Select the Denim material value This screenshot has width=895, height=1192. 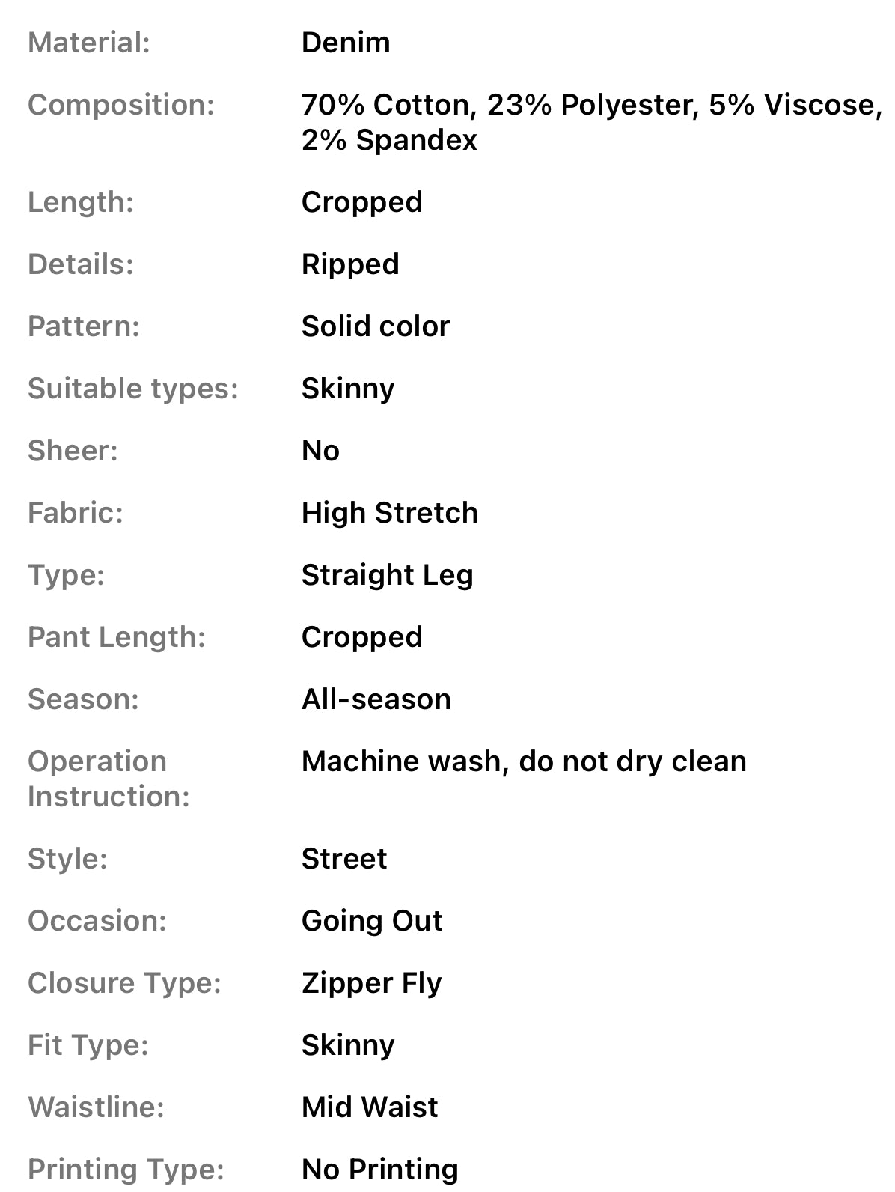(x=346, y=43)
